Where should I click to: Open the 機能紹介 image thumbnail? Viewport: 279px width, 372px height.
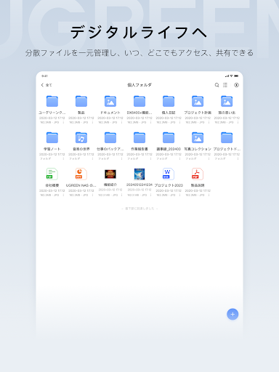tap(110, 174)
